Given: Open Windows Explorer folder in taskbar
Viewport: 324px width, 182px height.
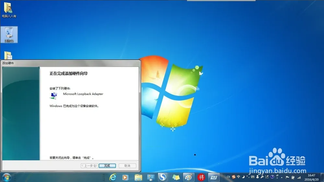Looking at the screenshot, I should point(138,177).
